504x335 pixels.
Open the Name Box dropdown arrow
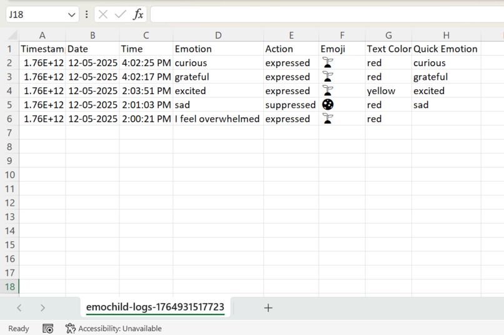pos(72,15)
